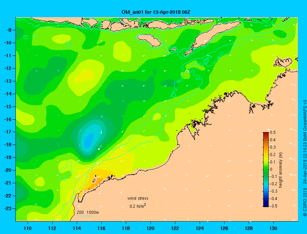Click latitude label -17
Image resolution: width=307 pixels, height=234 pixels.
coord(8,132)
